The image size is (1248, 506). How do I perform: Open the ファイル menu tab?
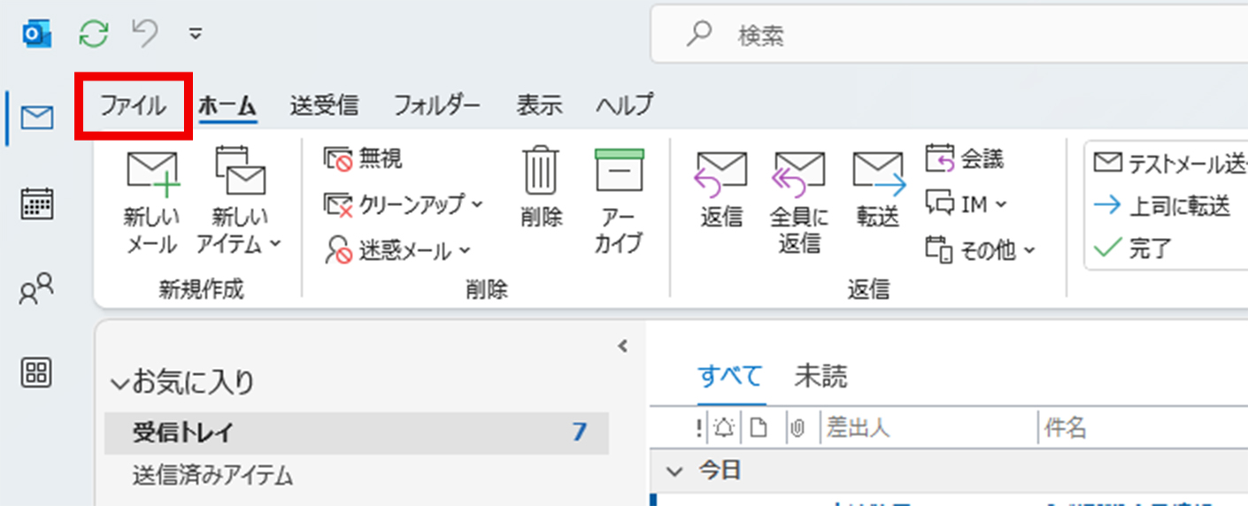pos(133,106)
